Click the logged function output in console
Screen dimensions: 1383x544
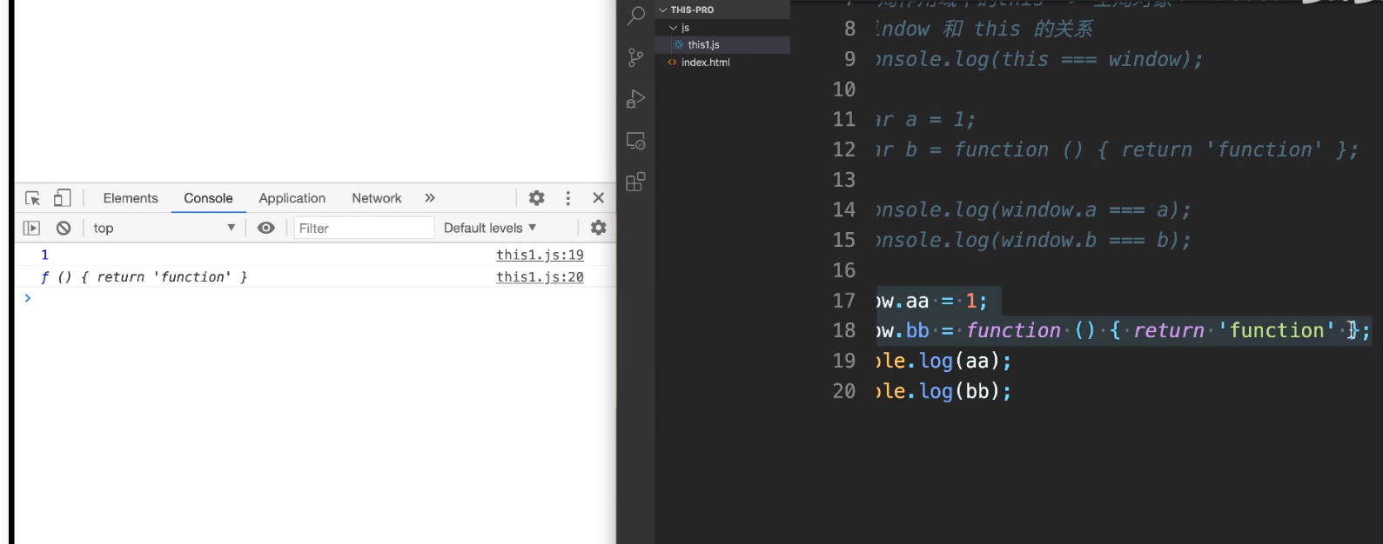point(144,276)
